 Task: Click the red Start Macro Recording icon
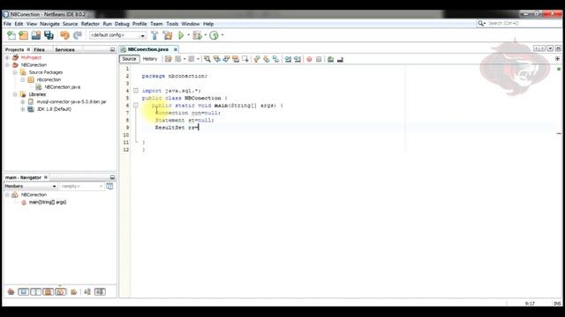point(309,59)
